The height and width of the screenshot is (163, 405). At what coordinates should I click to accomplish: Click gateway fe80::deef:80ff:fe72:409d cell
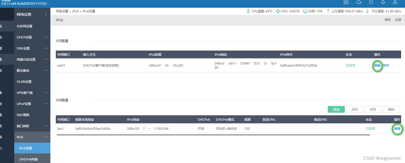(x=299, y=66)
